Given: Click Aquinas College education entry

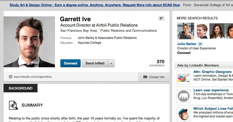Looking at the screenshot, I should coord(89,43).
